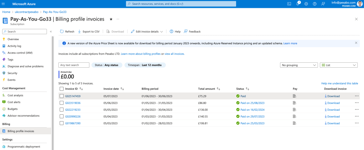Expand the List view dropdown
364x150 pixels.
click(x=339, y=65)
